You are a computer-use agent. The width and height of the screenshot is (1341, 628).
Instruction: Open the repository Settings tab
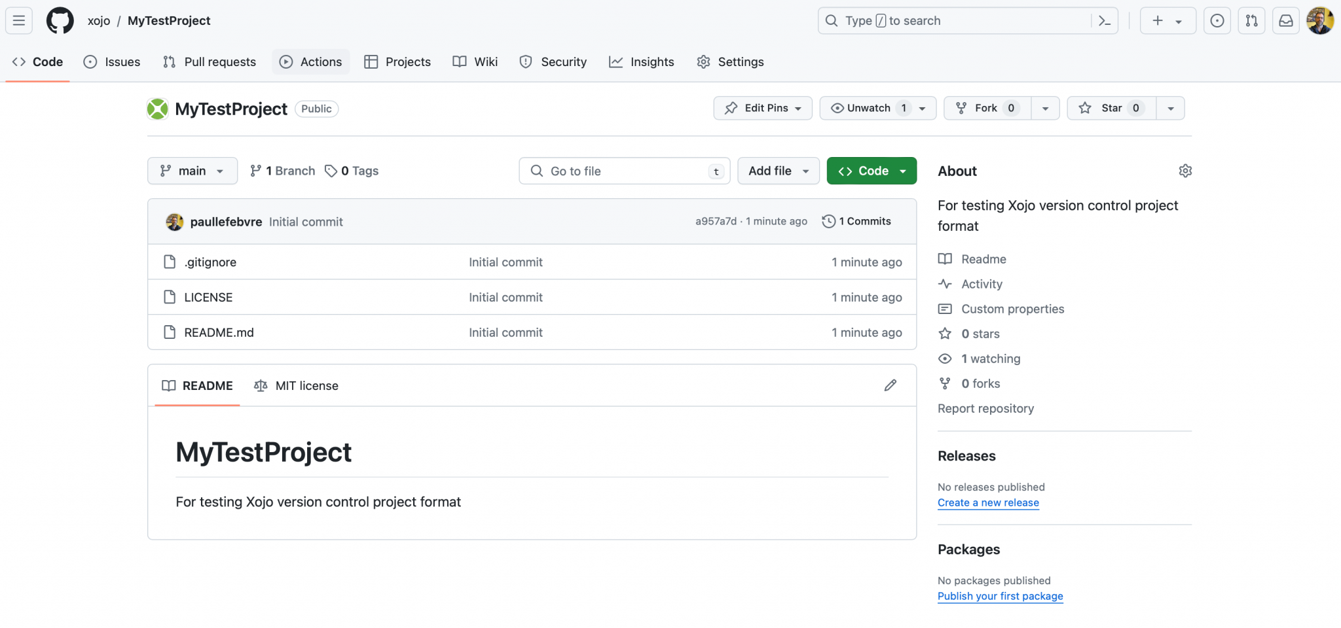(x=731, y=61)
